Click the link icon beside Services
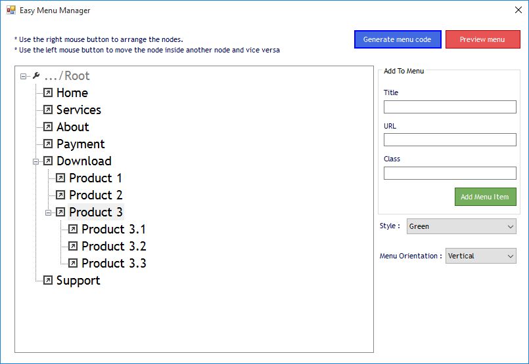This screenshot has height=364, width=529. point(48,110)
